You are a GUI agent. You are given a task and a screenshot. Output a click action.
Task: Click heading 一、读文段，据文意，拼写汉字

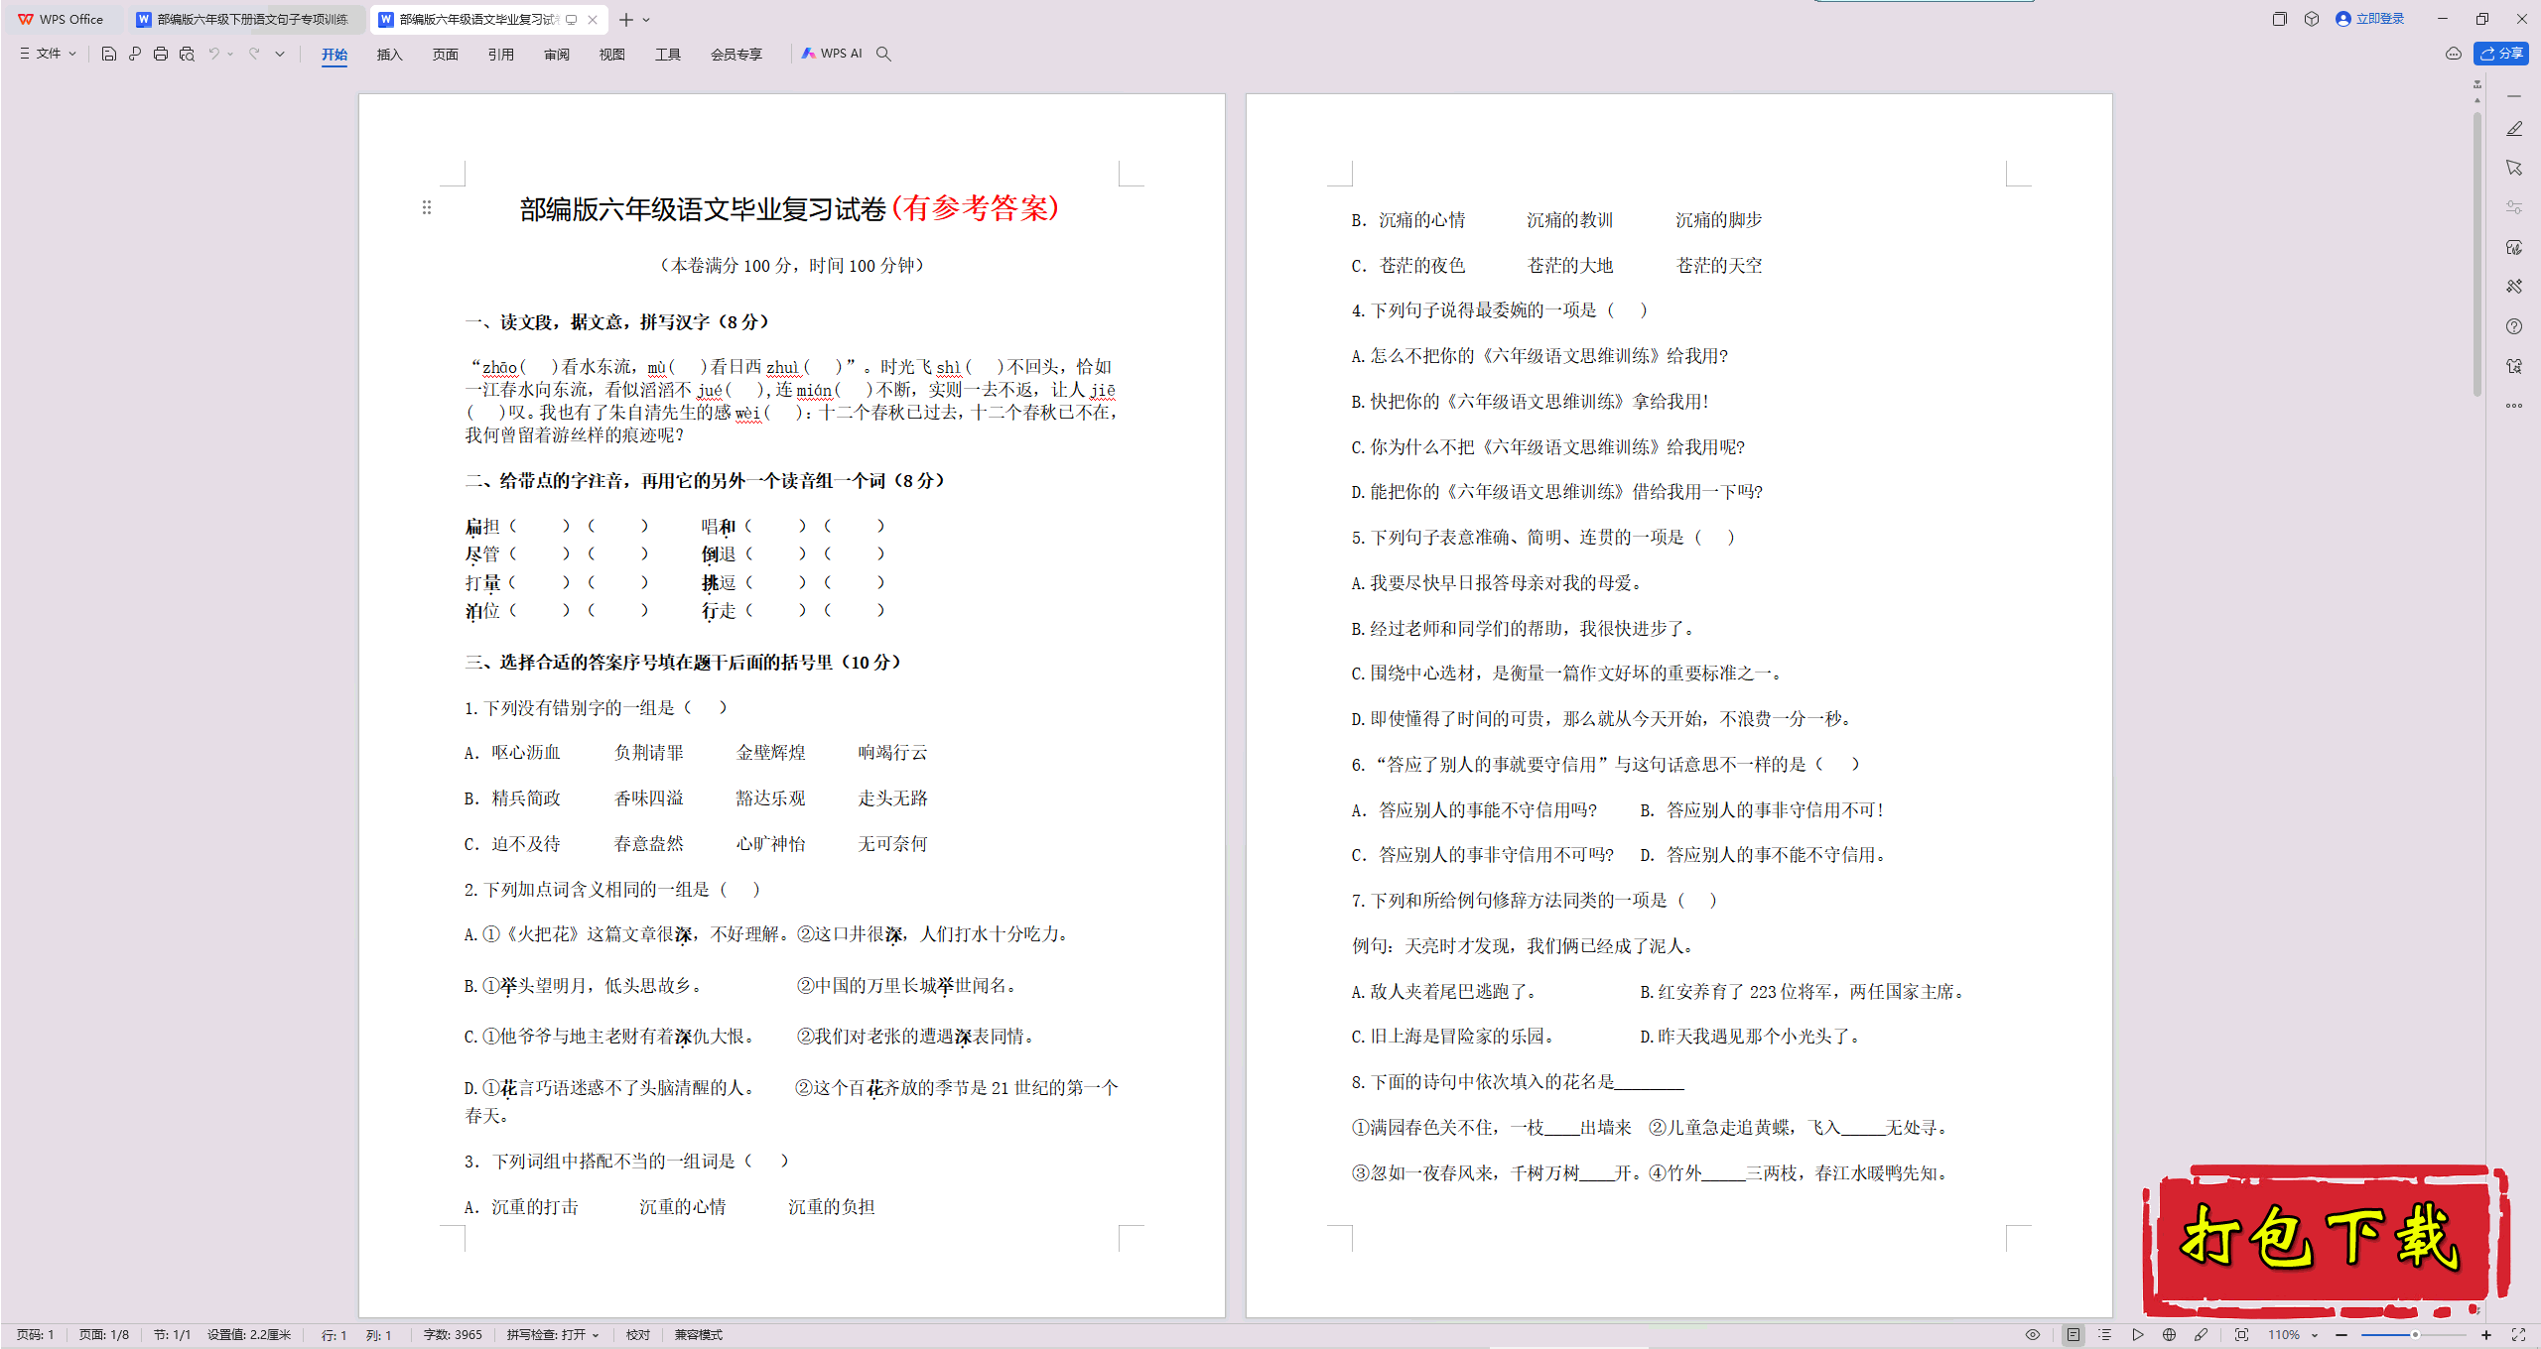pos(615,322)
